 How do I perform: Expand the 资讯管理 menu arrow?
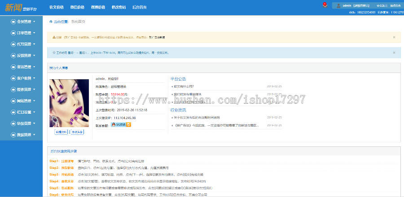tap(34, 67)
